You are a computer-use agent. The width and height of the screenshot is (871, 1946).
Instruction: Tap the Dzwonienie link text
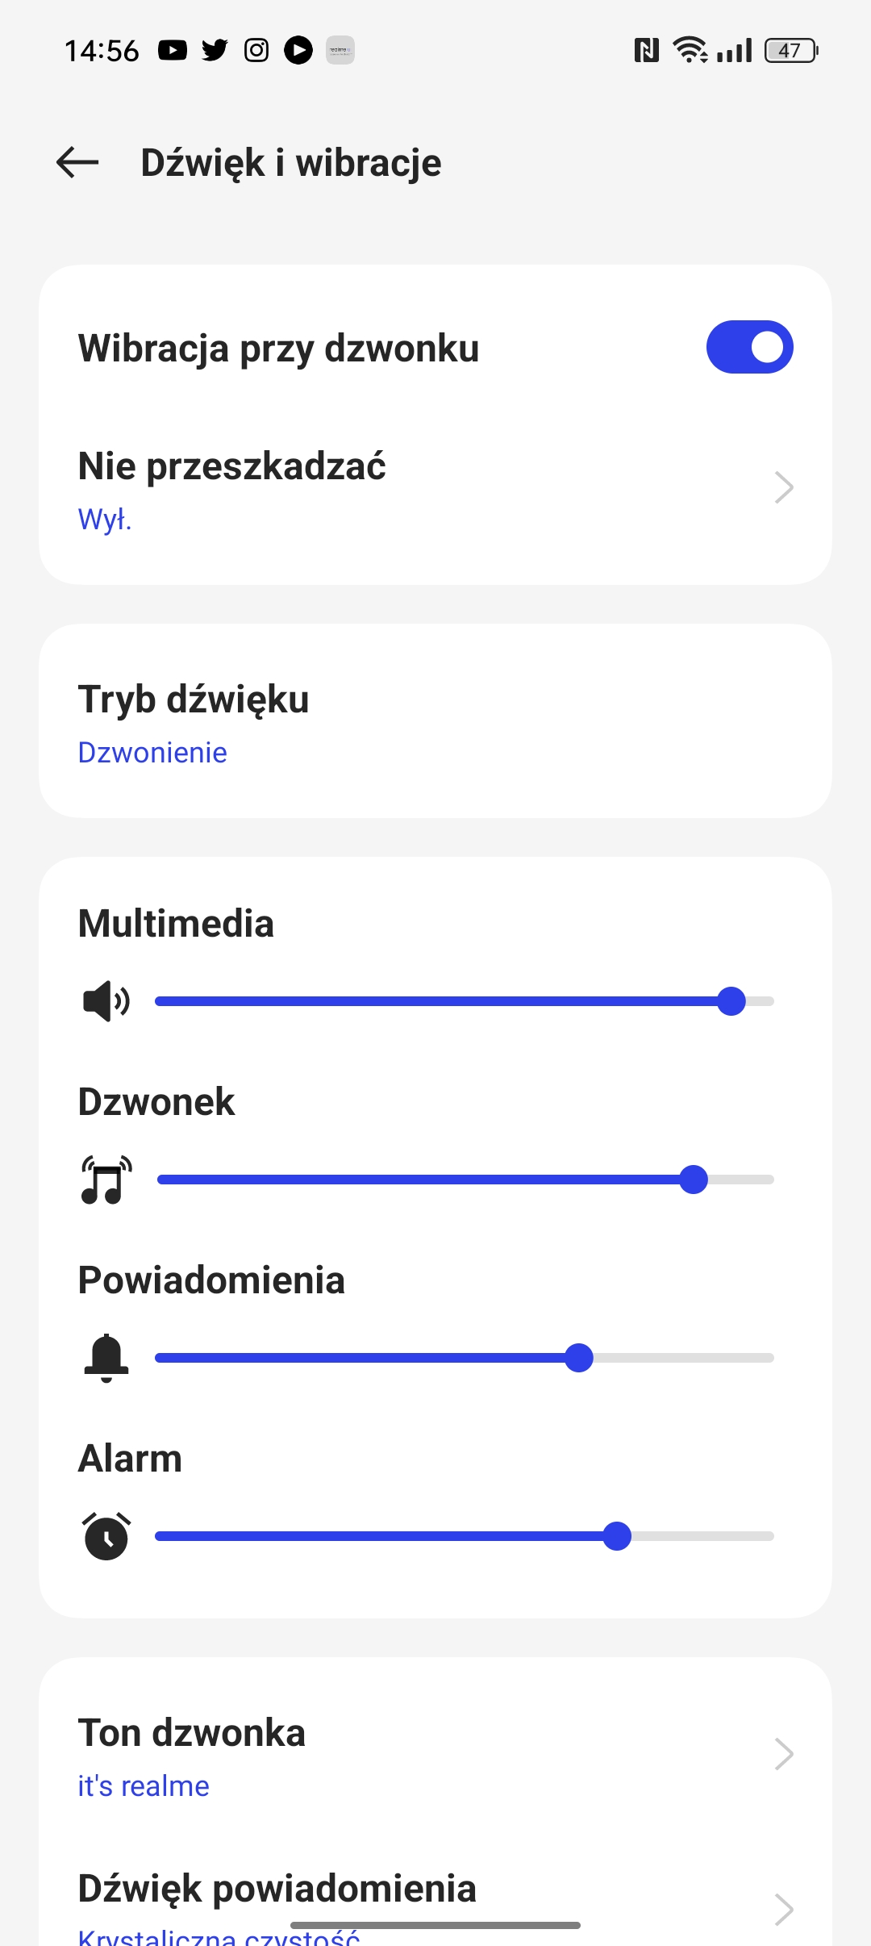pyautogui.click(x=152, y=753)
